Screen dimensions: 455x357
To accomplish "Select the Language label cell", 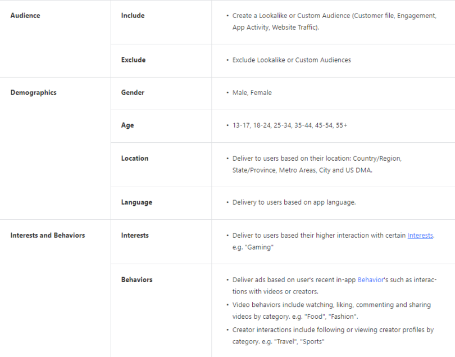I will click(136, 202).
